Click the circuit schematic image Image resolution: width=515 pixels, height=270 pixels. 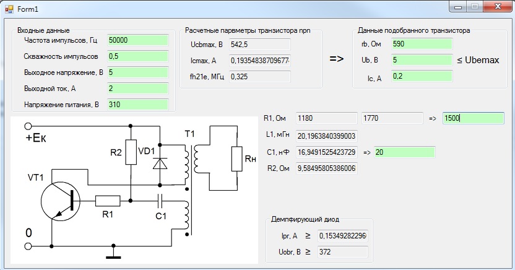pyautogui.click(x=134, y=190)
